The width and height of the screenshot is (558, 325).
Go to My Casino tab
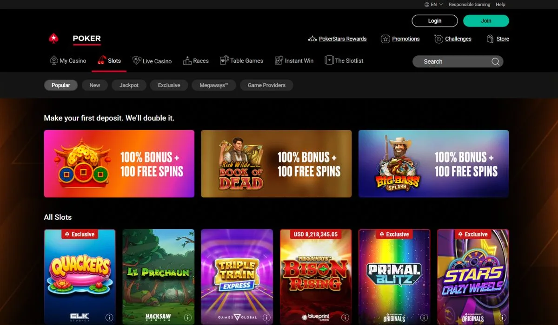click(x=68, y=61)
